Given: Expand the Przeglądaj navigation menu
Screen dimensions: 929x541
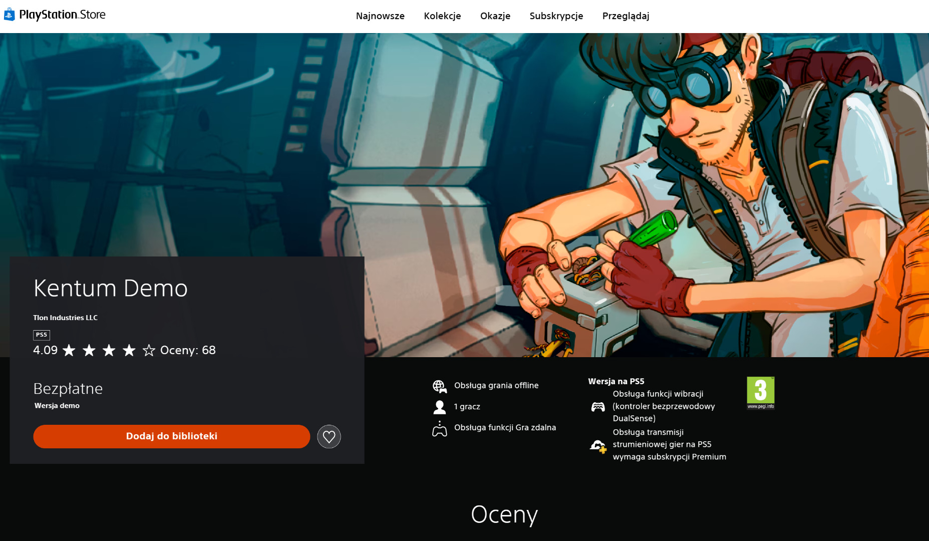Looking at the screenshot, I should (626, 16).
